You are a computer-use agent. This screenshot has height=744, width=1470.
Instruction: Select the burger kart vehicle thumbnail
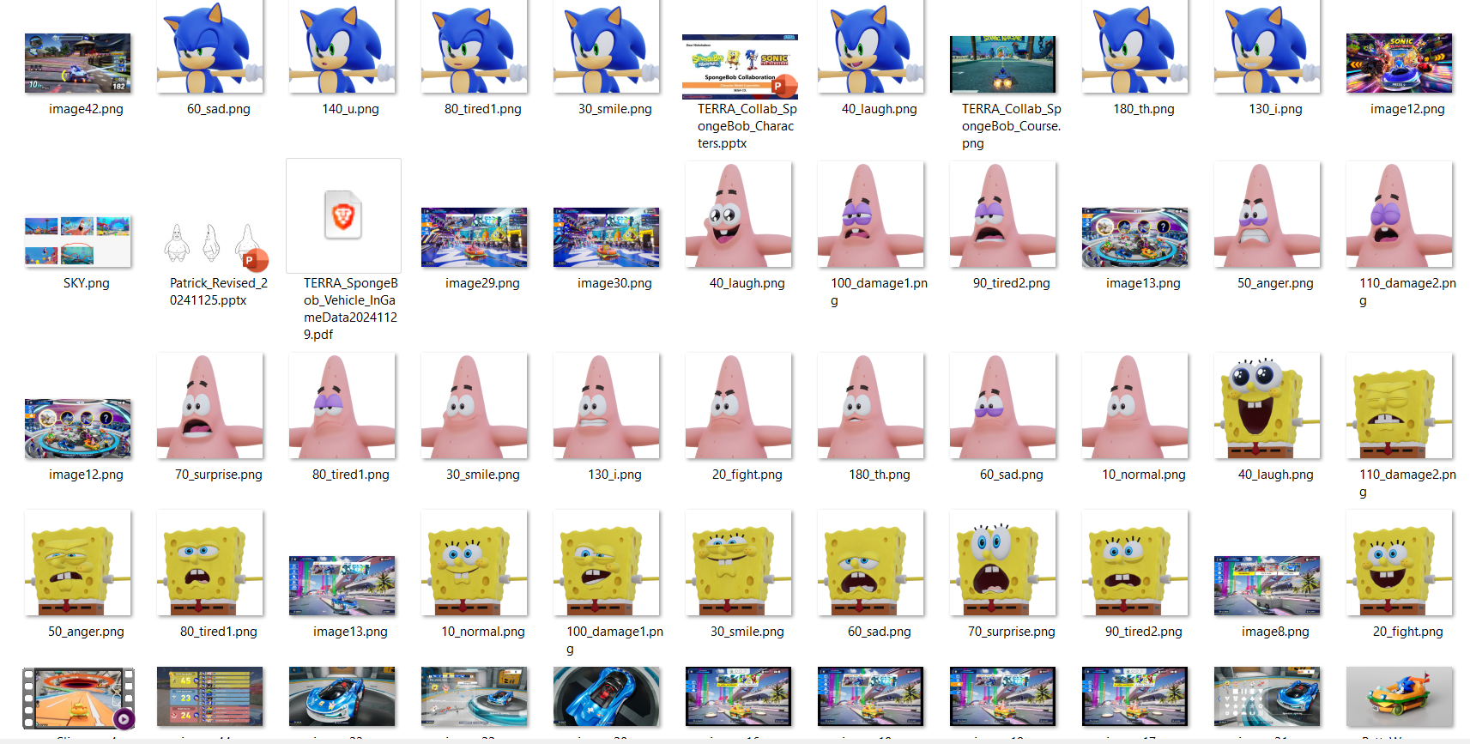(x=1400, y=697)
